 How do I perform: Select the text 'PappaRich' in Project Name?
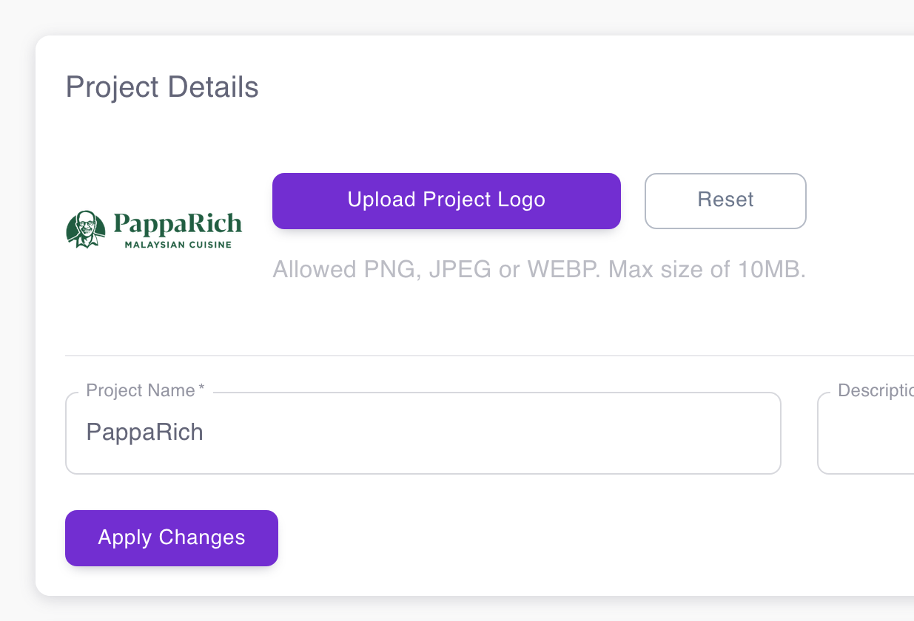coord(146,432)
